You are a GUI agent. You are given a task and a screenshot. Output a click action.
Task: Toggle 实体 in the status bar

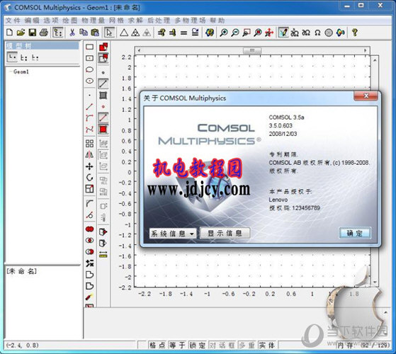[267, 346]
